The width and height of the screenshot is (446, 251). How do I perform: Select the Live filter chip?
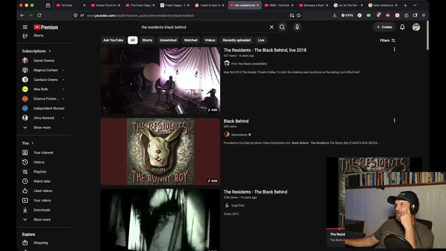pos(261,40)
